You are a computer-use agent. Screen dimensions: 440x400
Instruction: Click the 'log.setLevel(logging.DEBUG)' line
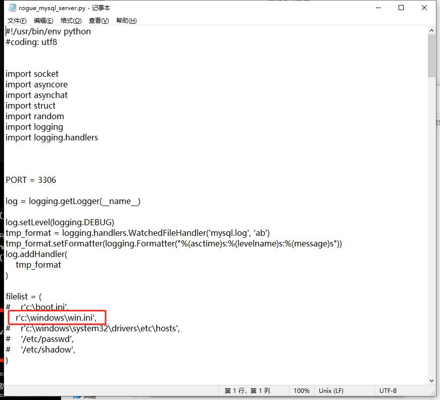coord(60,222)
